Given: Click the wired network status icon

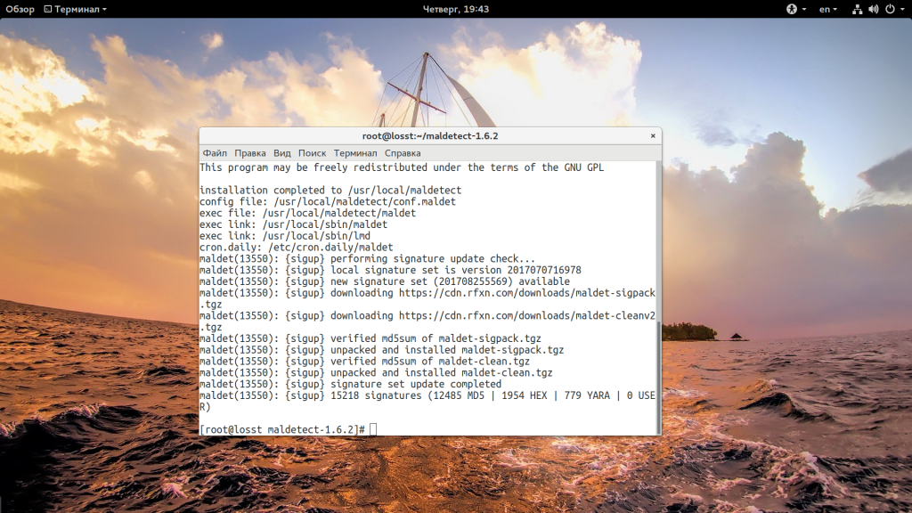Looking at the screenshot, I should click(857, 9).
